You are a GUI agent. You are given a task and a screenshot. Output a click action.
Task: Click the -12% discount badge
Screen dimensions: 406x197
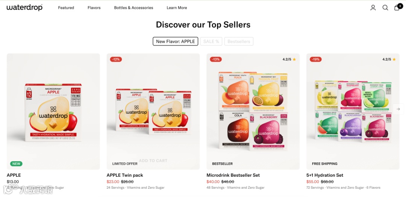click(x=116, y=59)
